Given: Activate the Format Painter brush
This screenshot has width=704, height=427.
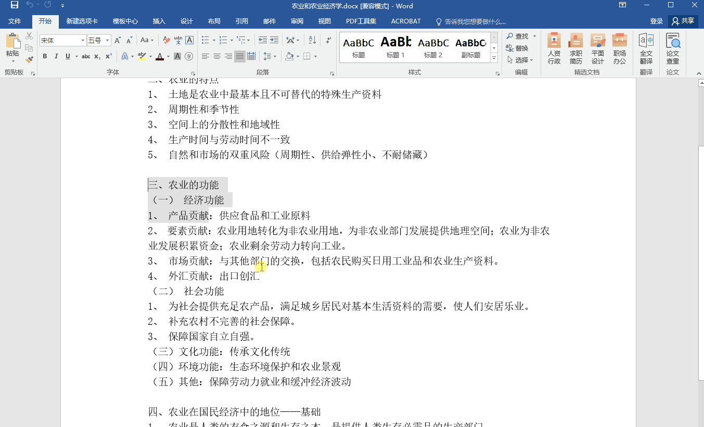Looking at the screenshot, I should 29,59.
